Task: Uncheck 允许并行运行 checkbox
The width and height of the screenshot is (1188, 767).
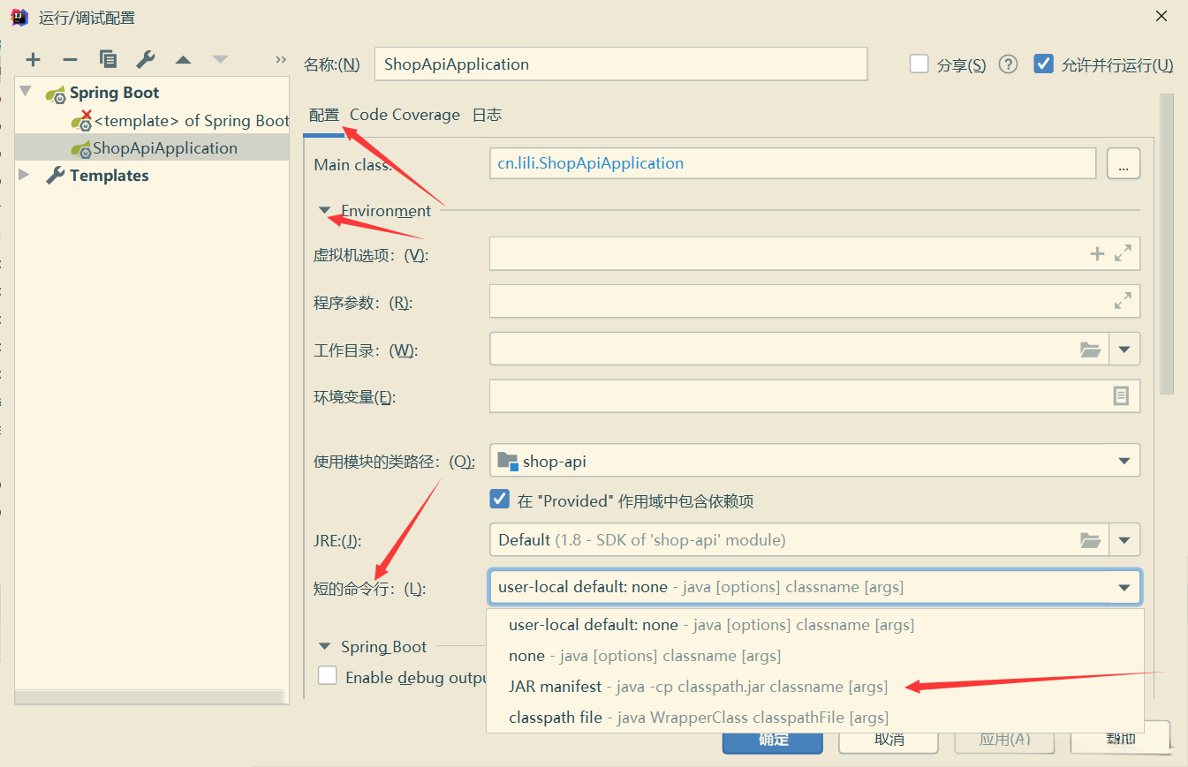Action: pos(1044,64)
